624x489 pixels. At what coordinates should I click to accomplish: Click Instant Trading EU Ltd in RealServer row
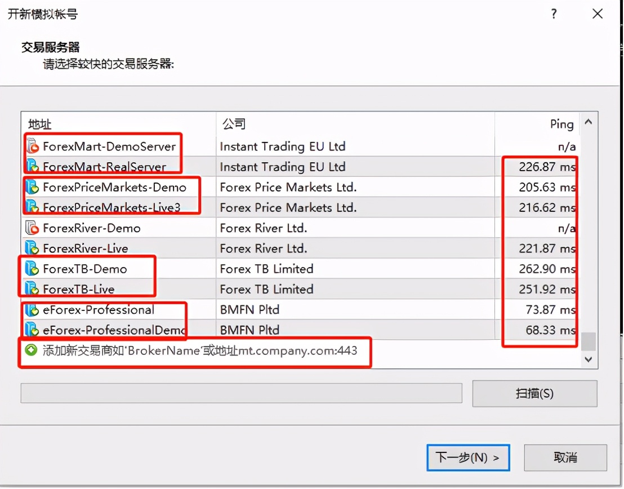pyautogui.click(x=283, y=167)
